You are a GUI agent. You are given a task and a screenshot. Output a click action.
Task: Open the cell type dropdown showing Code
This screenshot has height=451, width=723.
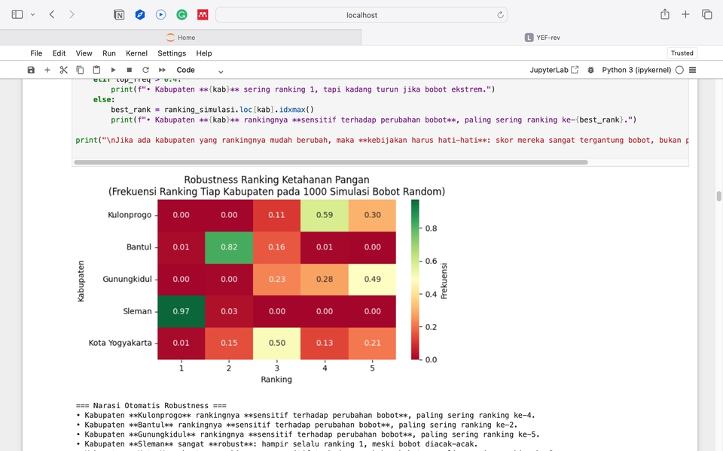200,70
